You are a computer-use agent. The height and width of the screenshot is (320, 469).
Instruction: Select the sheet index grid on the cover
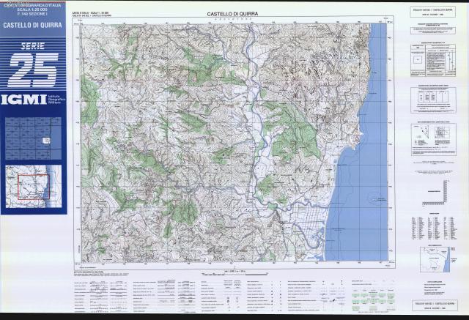pyautogui.click(x=33, y=138)
